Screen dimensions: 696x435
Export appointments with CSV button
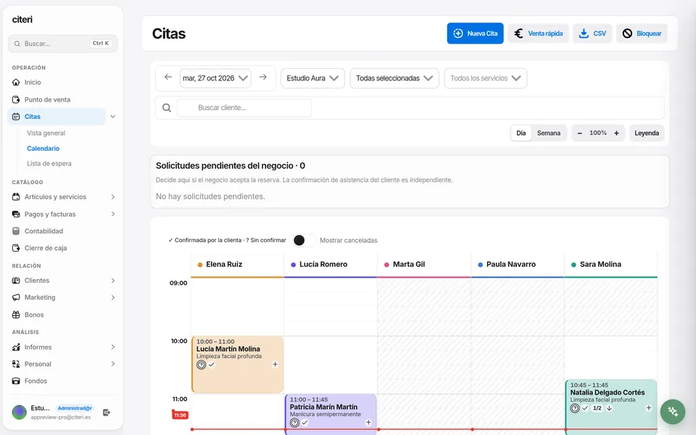click(x=592, y=33)
